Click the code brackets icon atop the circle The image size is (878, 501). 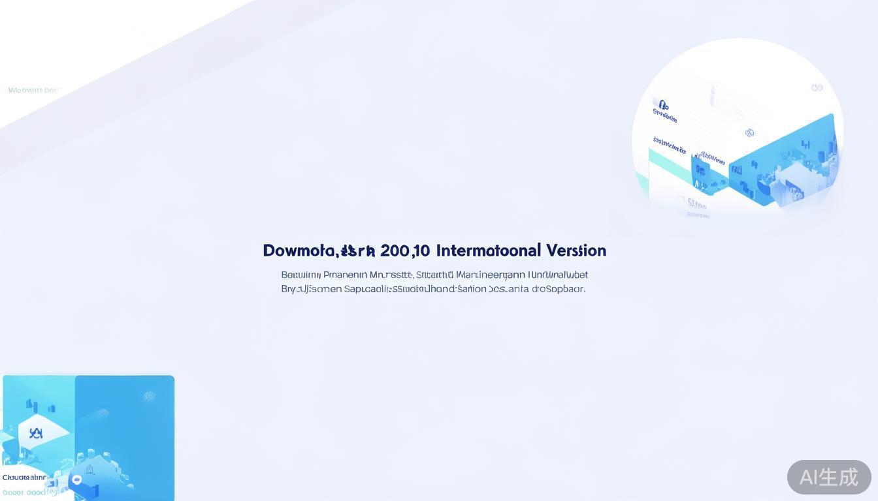point(817,87)
